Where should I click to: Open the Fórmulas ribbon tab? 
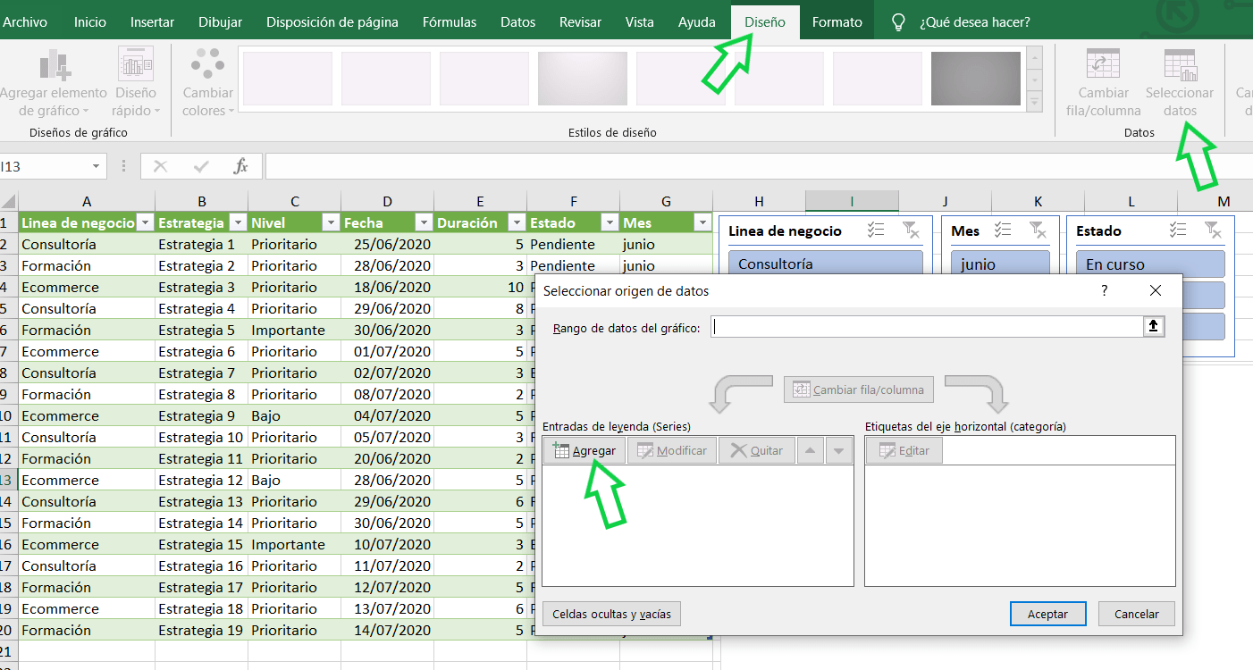click(x=450, y=22)
